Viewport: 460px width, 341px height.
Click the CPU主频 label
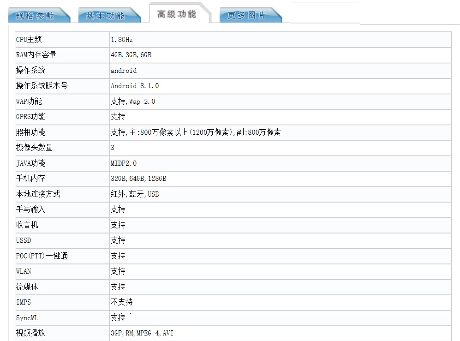pyautogui.click(x=29, y=40)
